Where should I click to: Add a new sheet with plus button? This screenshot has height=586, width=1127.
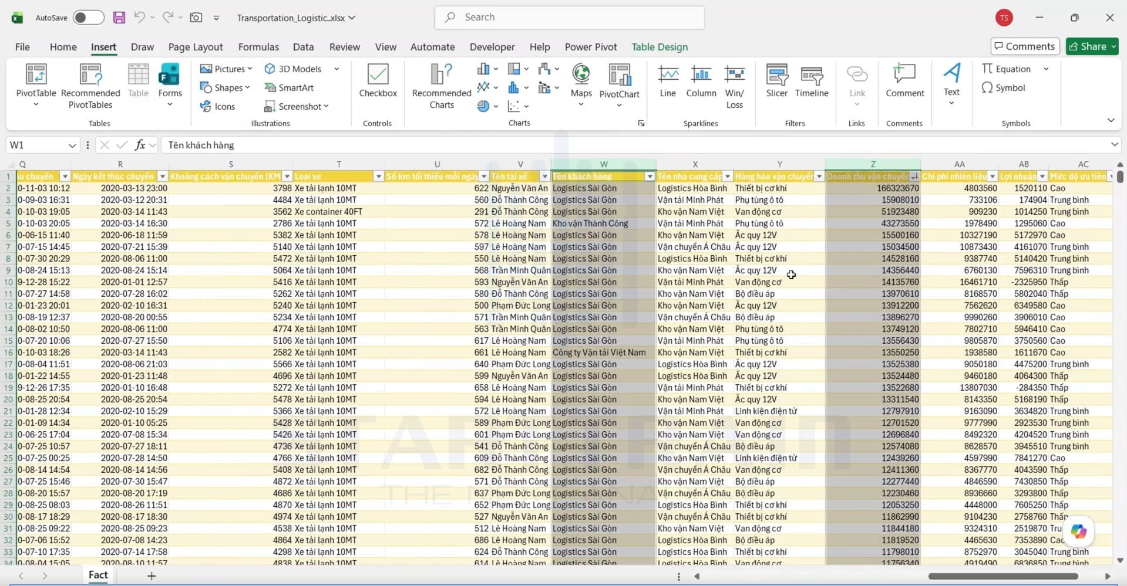152,576
